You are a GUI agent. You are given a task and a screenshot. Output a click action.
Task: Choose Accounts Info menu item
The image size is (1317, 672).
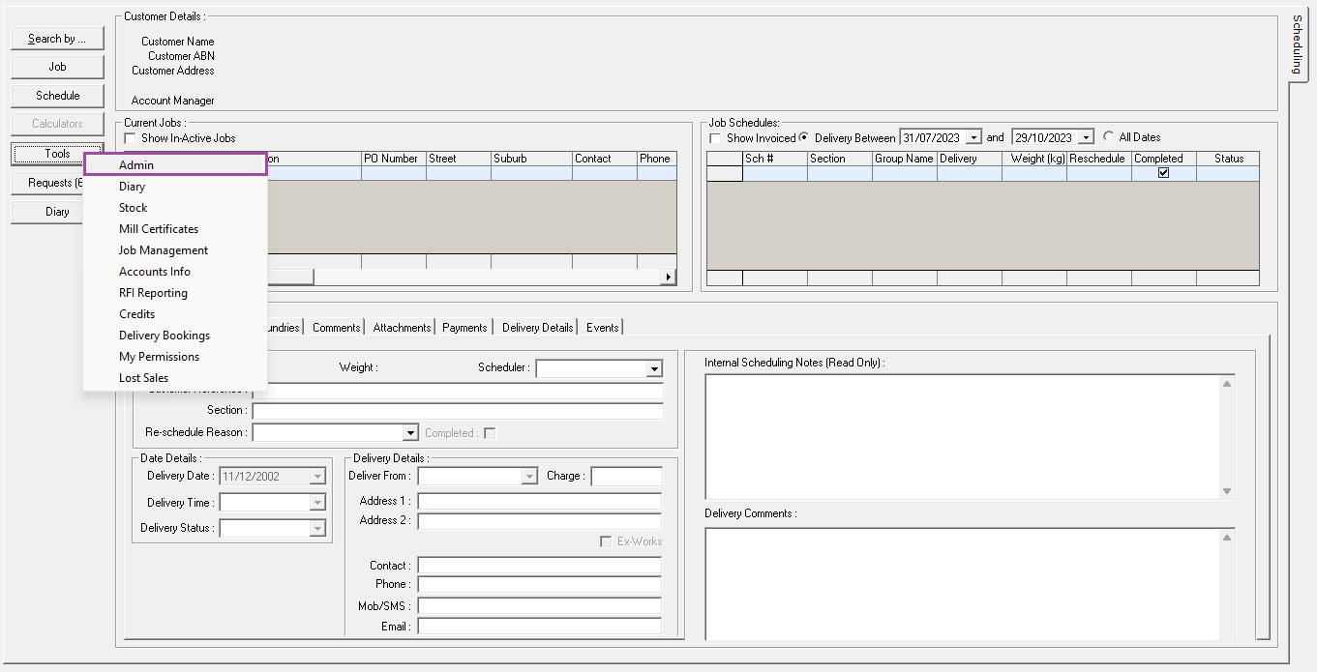[175, 272]
